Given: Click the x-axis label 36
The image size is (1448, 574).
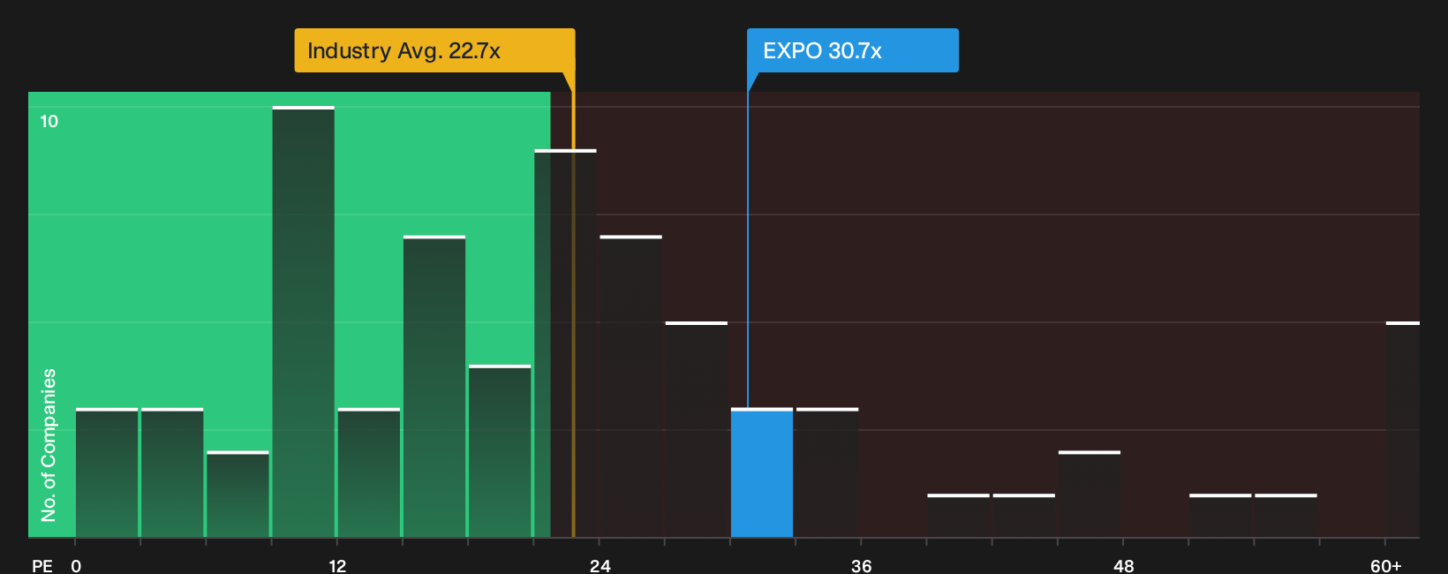Looking at the screenshot, I should coord(862,565).
